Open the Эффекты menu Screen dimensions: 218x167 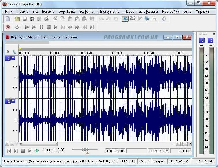(87, 12)
